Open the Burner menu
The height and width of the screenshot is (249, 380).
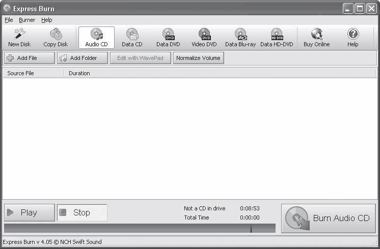pyautogui.click(x=27, y=20)
